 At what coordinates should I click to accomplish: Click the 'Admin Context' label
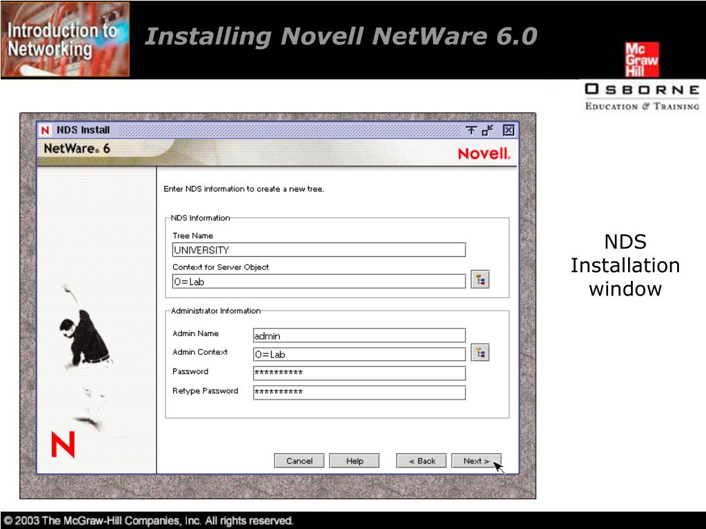(x=200, y=352)
